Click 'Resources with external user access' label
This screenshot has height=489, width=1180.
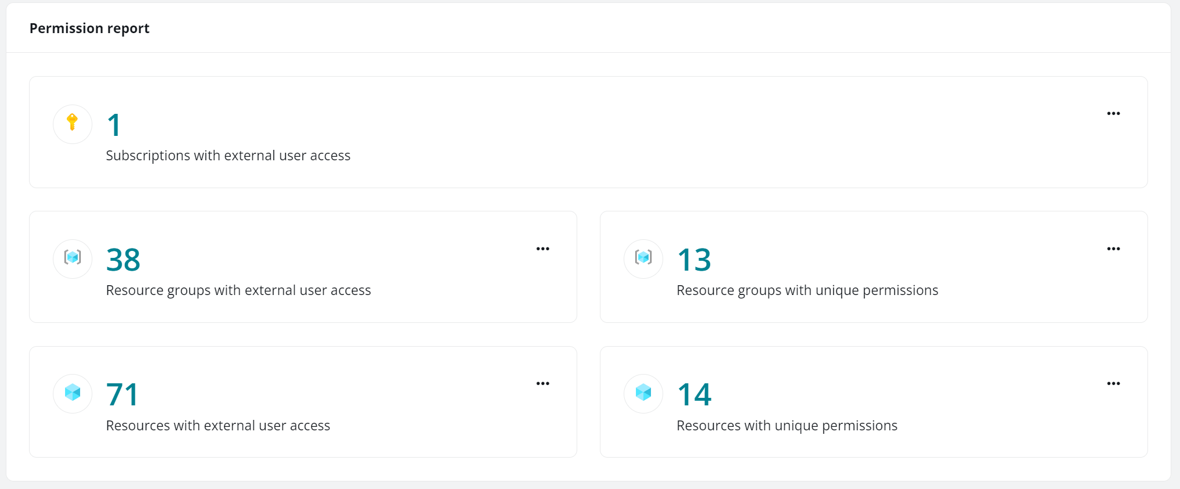tap(218, 426)
